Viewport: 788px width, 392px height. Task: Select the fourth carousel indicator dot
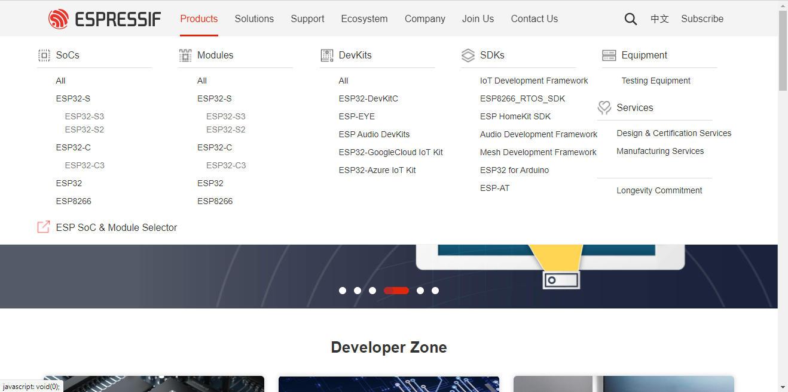[x=396, y=291]
